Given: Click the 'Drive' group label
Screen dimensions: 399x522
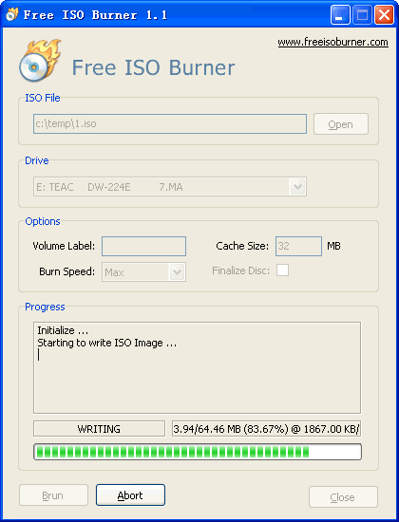Looking at the screenshot, I should click(x=37, y=160).
